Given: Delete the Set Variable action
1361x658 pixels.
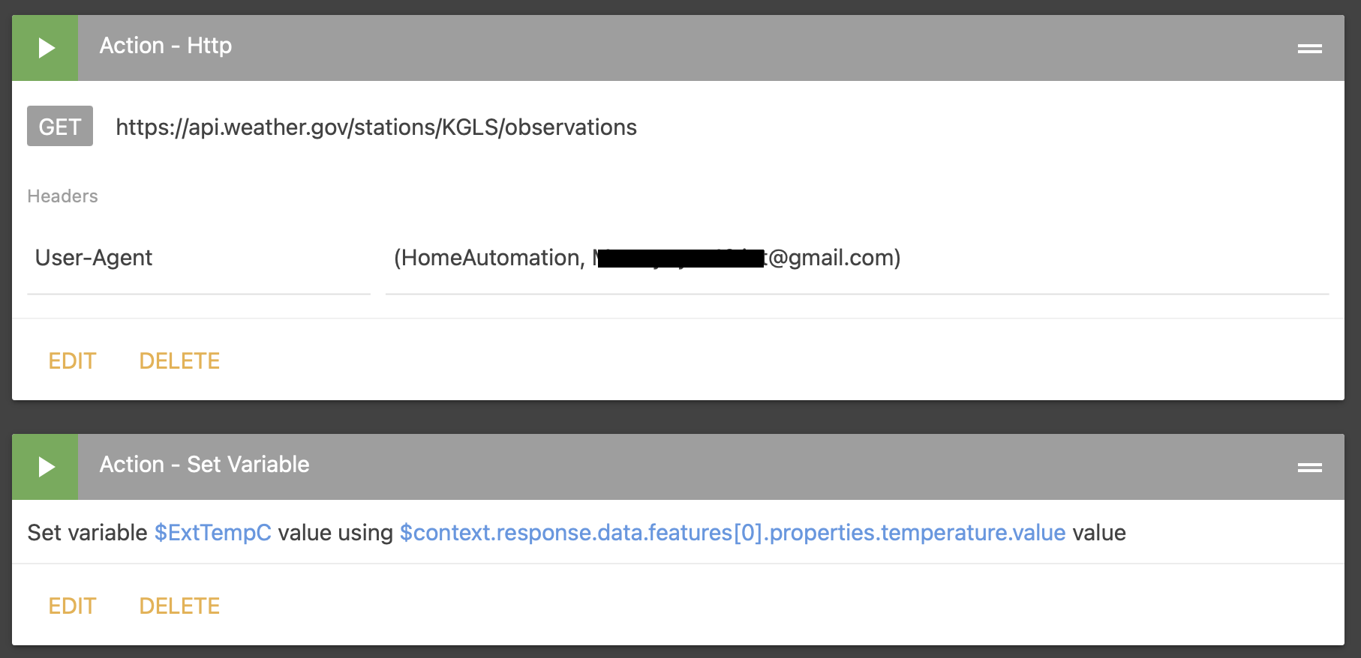Looking at the screenshot, I should pyautogui.click(x=179, y=606).
